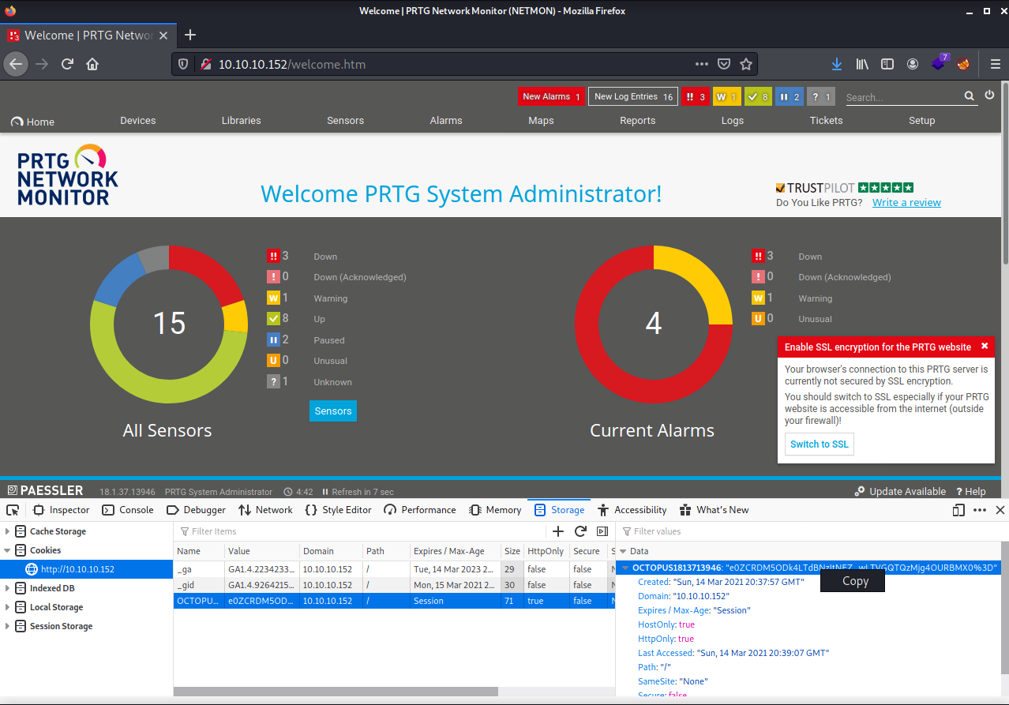Open the Firefox account icon

coord(913,64)
